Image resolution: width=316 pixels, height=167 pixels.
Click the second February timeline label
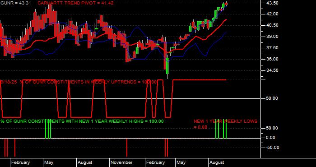tap(155, 162)
